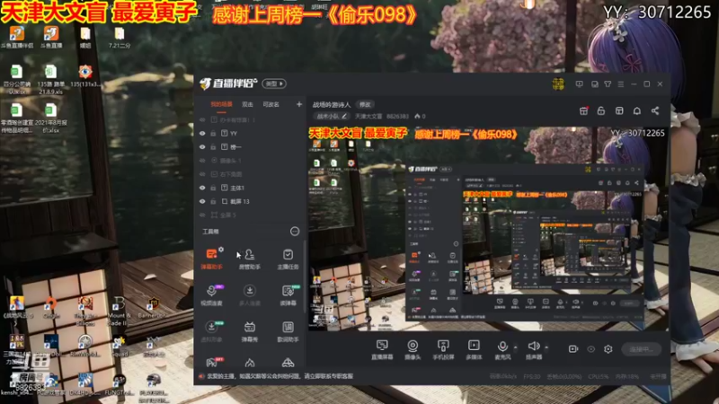Add 直播屏幕 screen capture source
Screen dimensions: 719x404
(382, 349)
